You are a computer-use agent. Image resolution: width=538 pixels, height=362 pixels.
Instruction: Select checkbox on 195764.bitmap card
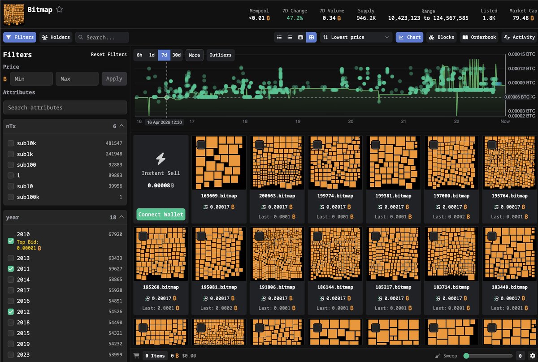click(492, 145)
